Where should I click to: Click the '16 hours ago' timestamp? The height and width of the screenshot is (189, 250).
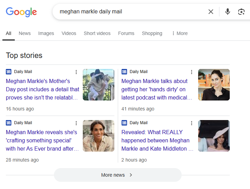tap(20, 109)
